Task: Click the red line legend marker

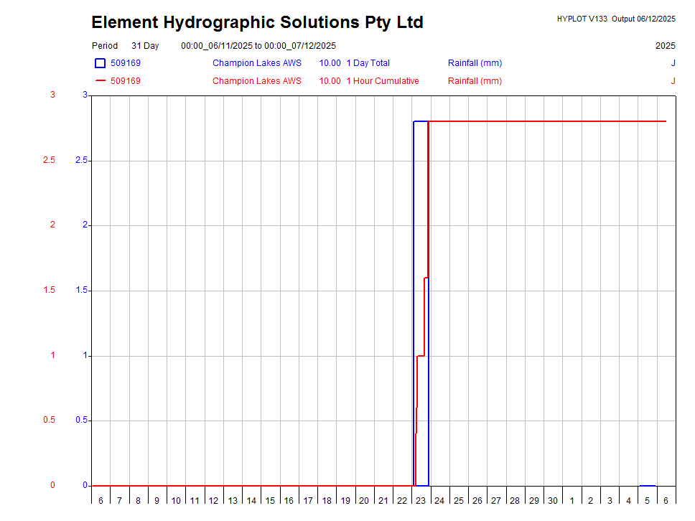Action: tap(100, 81)
